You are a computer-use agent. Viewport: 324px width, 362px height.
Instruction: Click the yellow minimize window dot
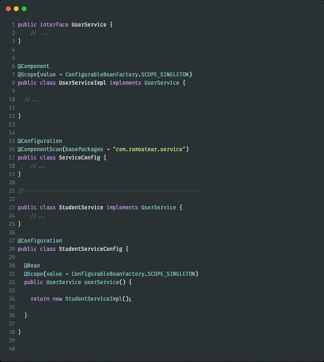coord(16,9)
